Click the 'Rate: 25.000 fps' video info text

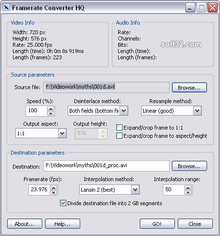32,45
